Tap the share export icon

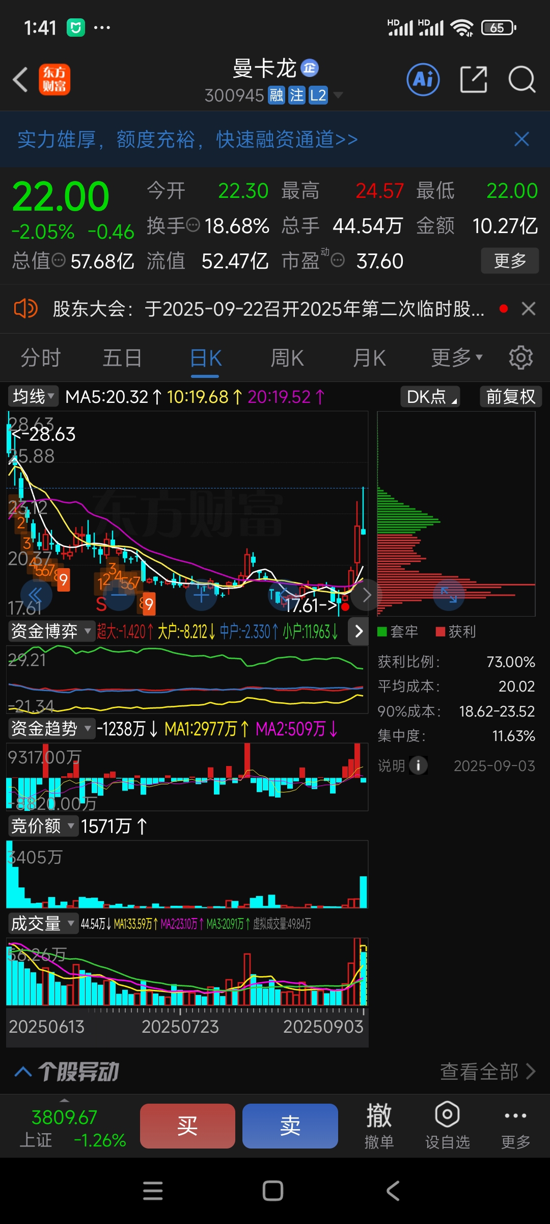(x=474, y=80)
